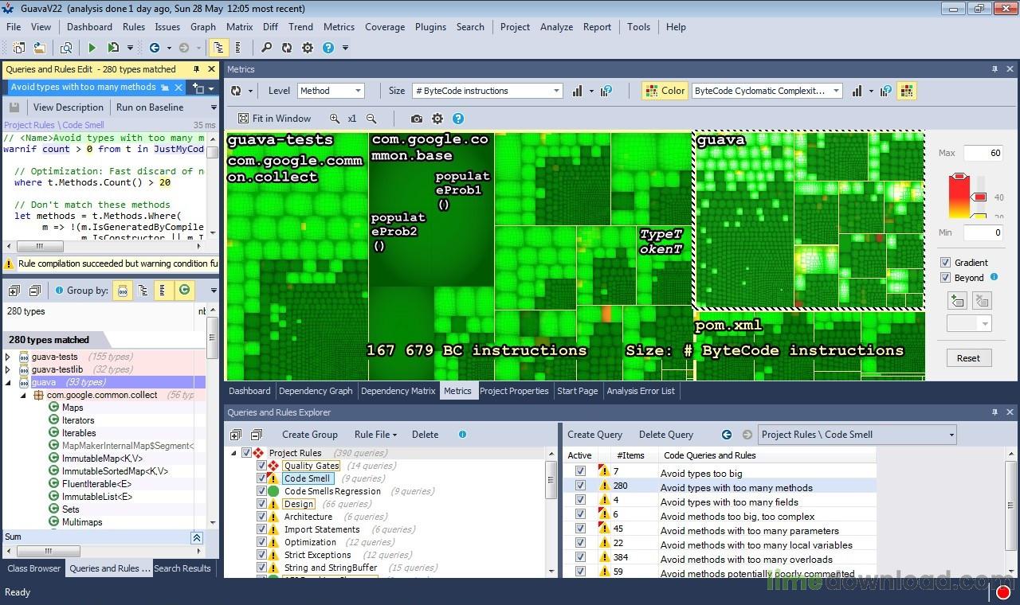Open the Size ByteCode instructions dropdown

(x=487, y=91)
